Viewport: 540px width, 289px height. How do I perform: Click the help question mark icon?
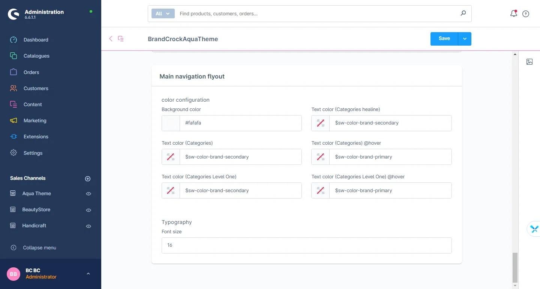pyautogui.click(x=526, y=14)
